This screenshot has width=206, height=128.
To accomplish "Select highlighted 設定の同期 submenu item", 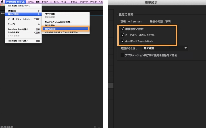I will click(x=65, y=29).
